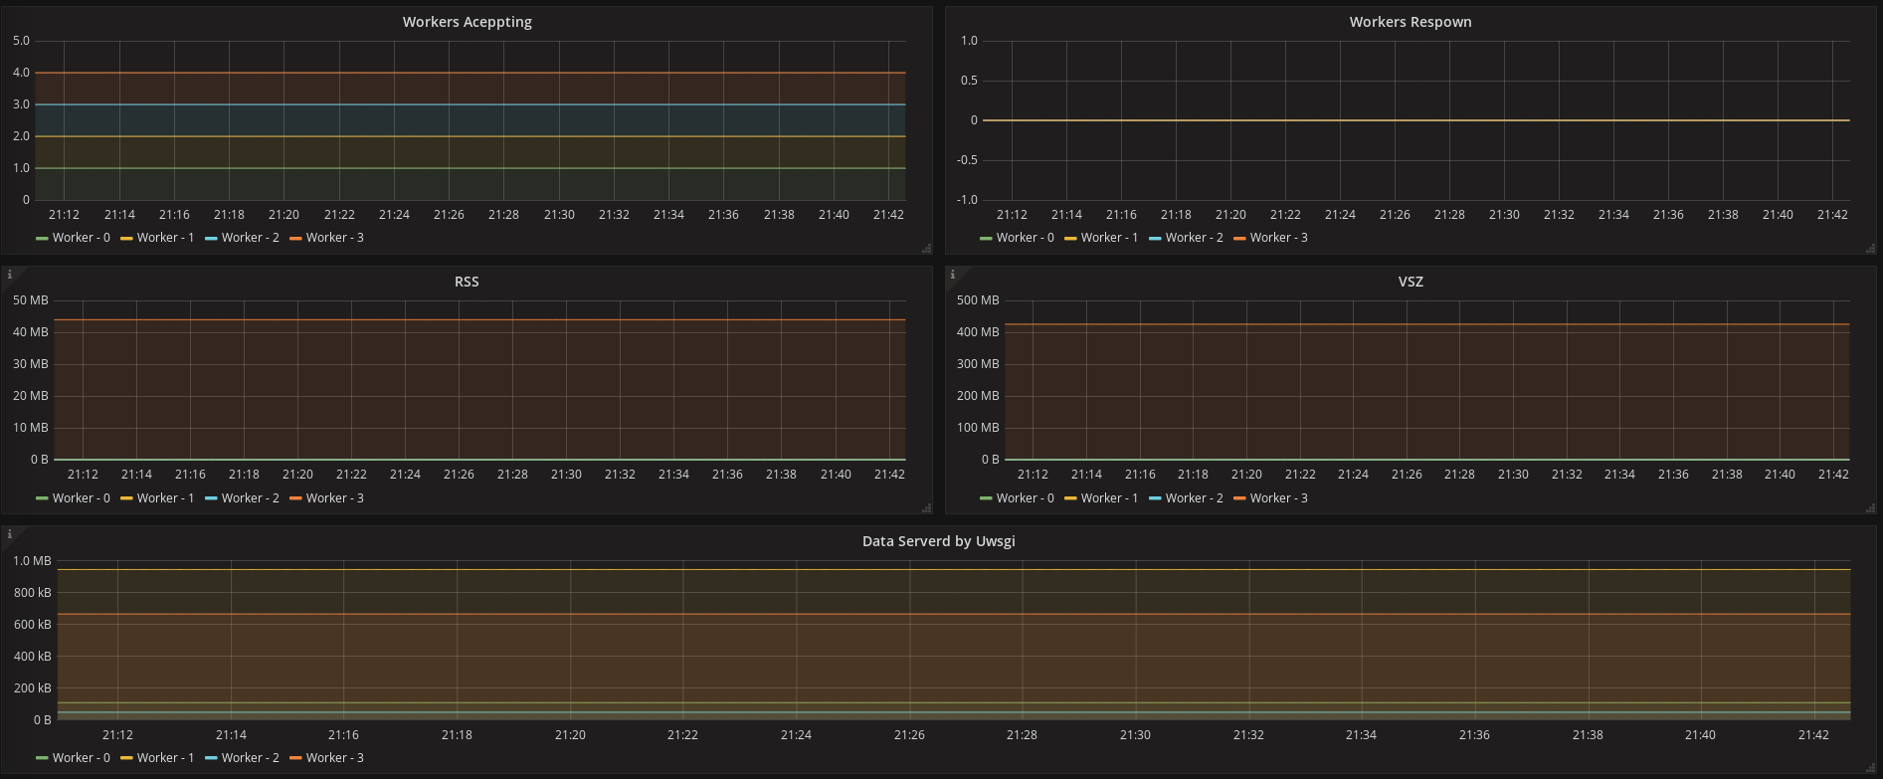Open the Workers Respown panel title menu
The image size is (1883, 779).
[1410, 22]
